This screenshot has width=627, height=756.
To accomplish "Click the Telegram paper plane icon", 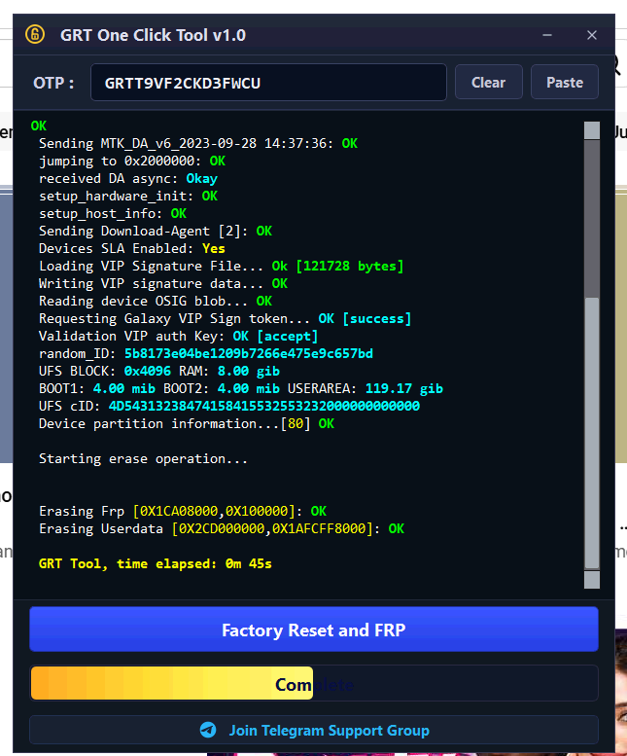I will tap(208, 730).
